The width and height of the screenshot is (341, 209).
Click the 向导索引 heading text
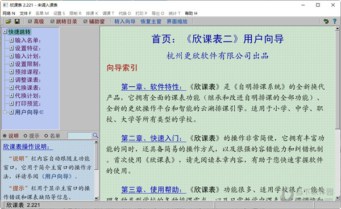click(122, 68)
